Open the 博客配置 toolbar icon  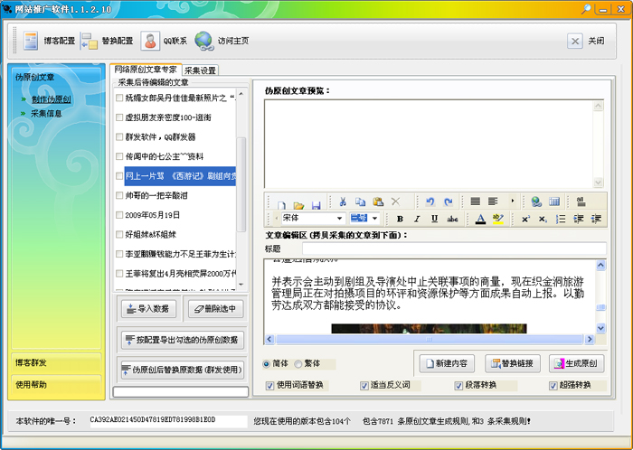click(x=31, y=41)
